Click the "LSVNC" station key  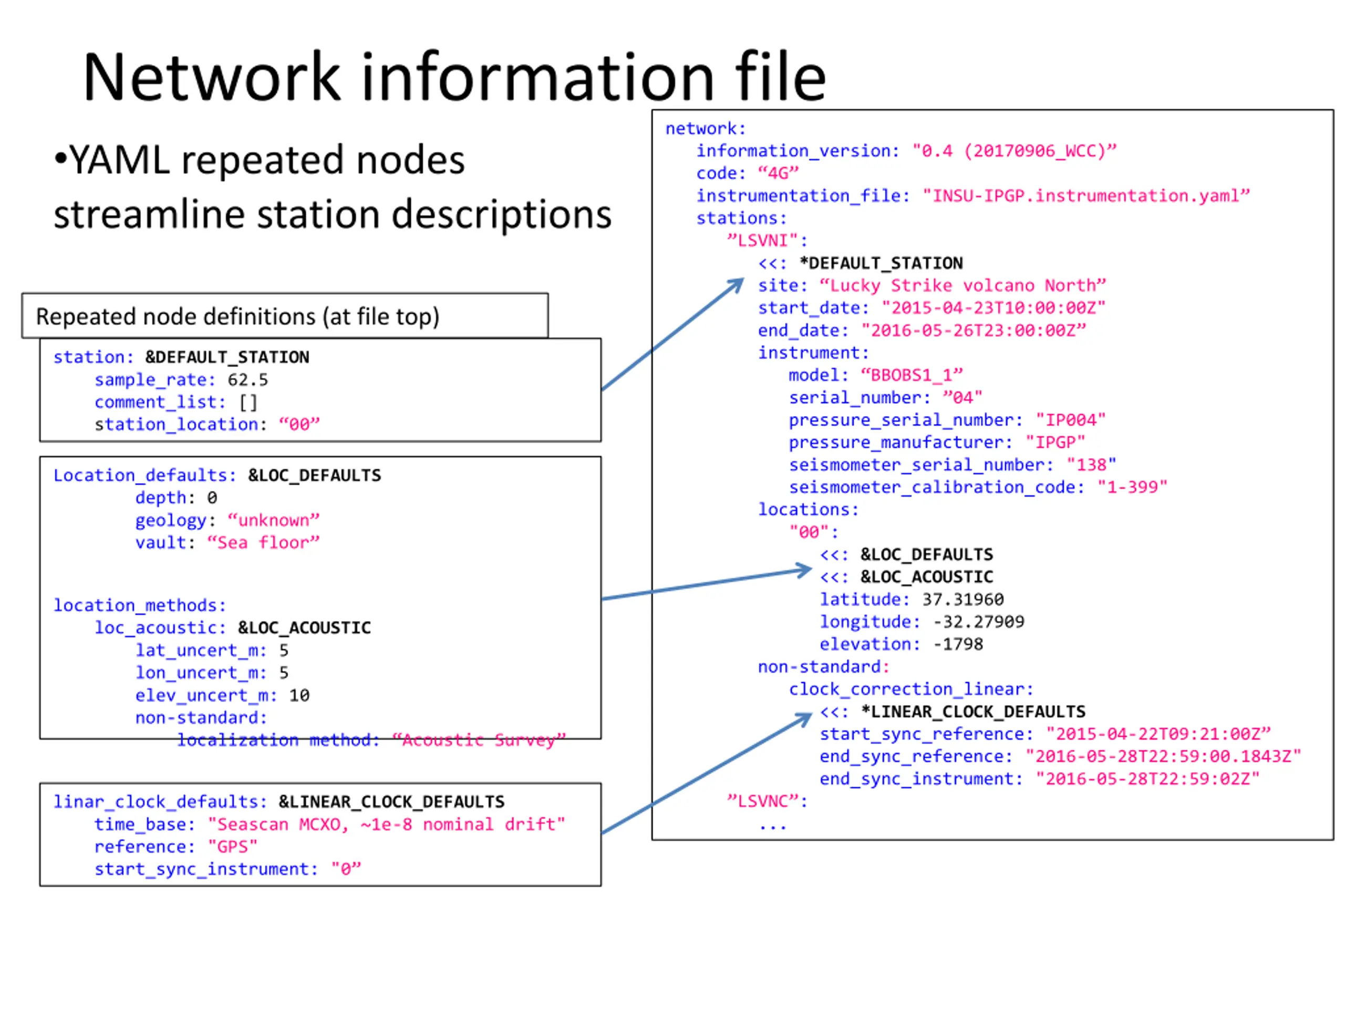768,801
